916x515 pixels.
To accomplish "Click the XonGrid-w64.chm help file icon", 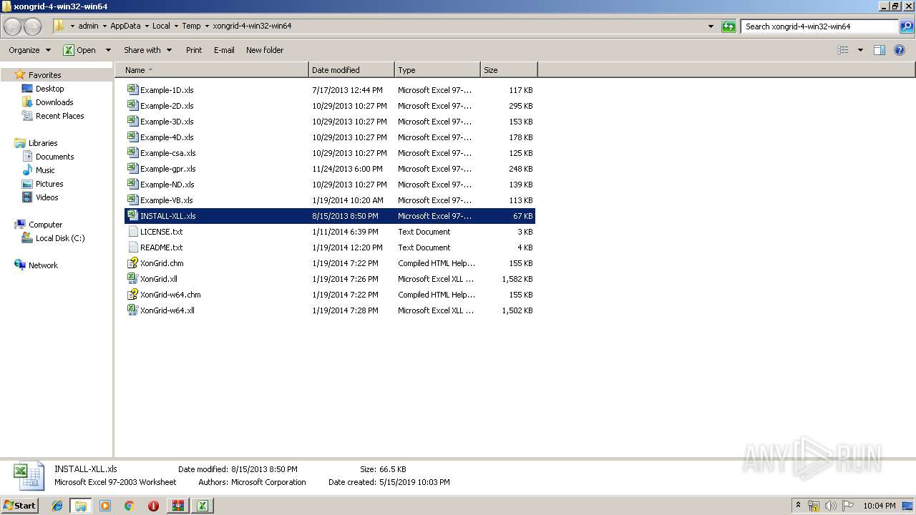I will pyautogui.click(x=132, y=295).
